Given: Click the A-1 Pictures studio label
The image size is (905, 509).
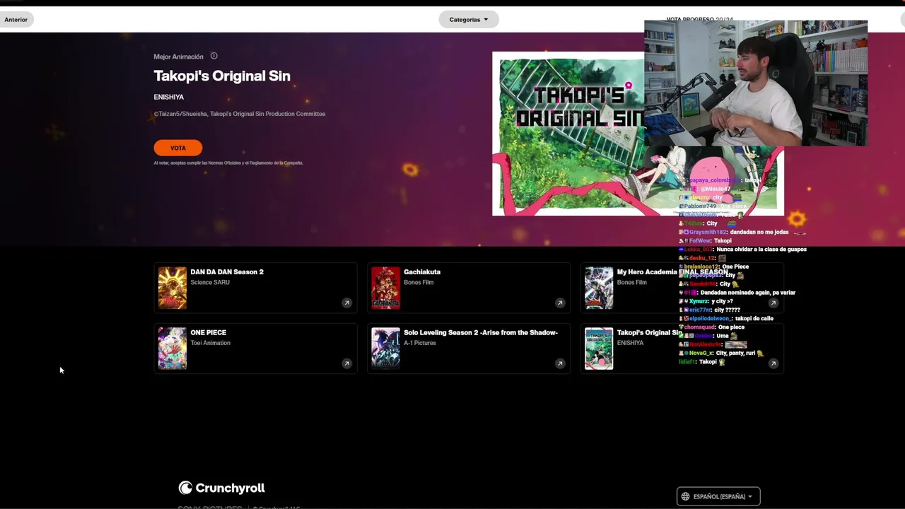Looking at the screenshot, I should coord(420,344).
